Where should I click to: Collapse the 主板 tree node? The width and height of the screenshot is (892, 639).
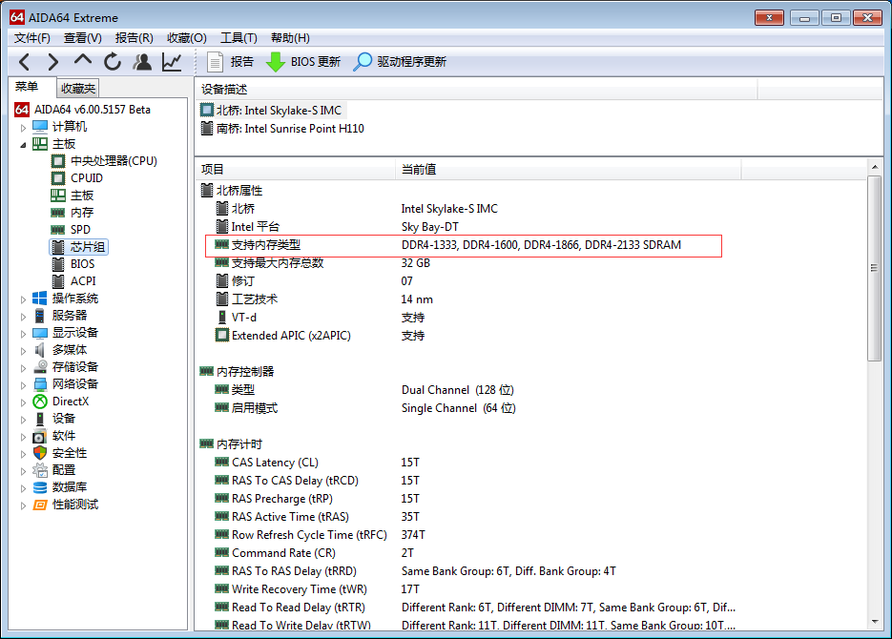pos(23,144)
